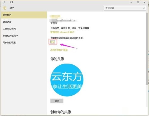This screenshot has height=116, width=149.
Task: Click the 帐户 page title
Action: pyautogui.click(x=12, y=8)
